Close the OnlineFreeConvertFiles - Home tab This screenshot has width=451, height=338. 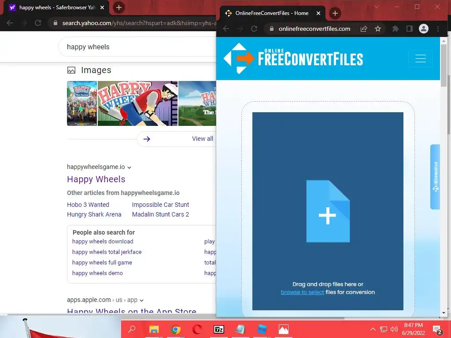(x=318, y=13)
